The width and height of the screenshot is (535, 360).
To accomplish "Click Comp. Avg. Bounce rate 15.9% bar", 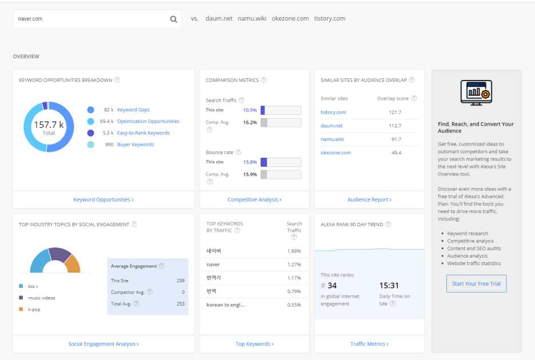I will click(x=281, y=174).
